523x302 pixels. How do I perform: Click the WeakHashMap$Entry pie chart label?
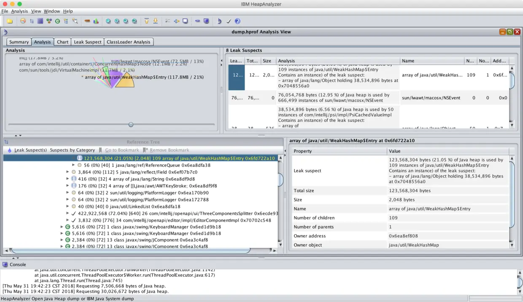point(143,77)
